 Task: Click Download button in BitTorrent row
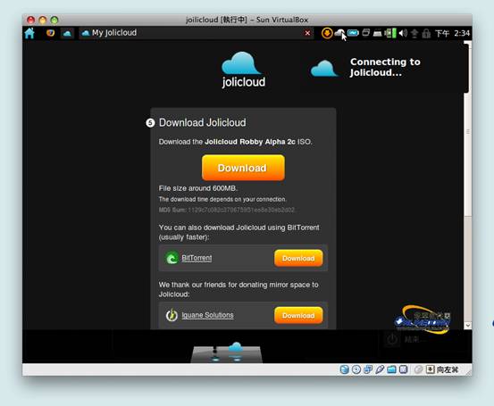[x=298, y=258]
